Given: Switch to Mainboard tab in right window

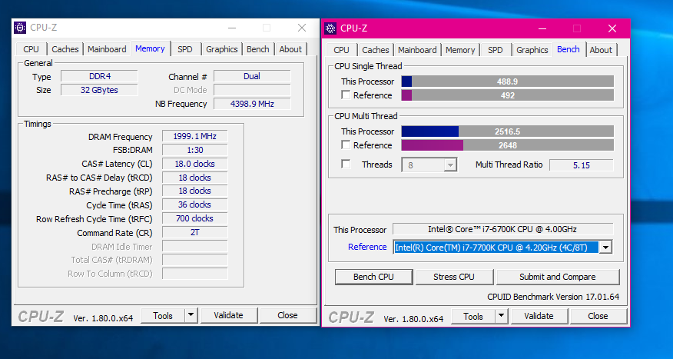Looking at the screenshot, I should point(417,50).
